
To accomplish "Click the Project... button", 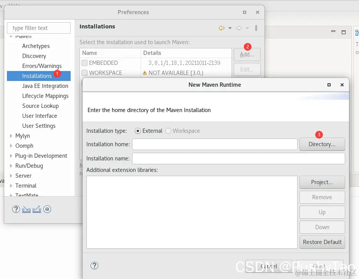I will pos(322,182).
